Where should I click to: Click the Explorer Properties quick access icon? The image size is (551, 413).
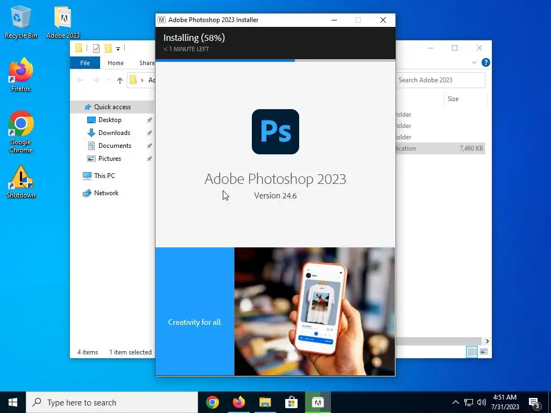[96, 48]
